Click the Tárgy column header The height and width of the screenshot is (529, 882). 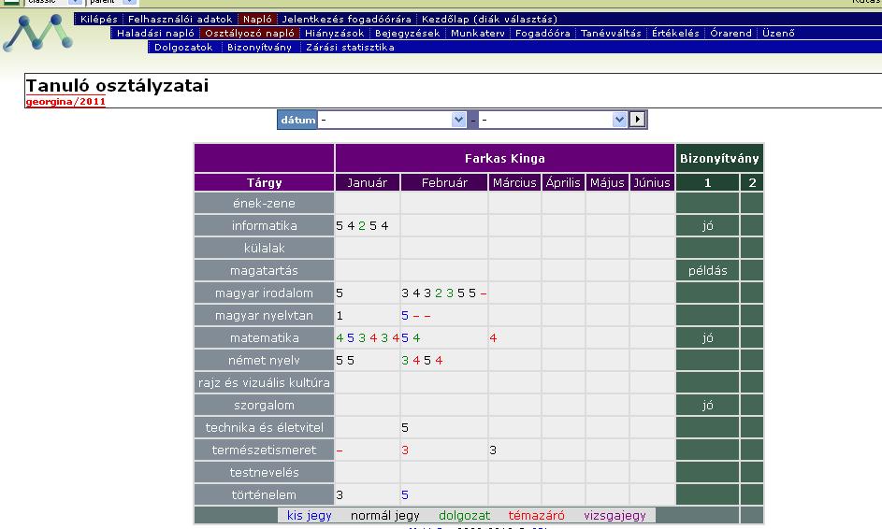264,182
